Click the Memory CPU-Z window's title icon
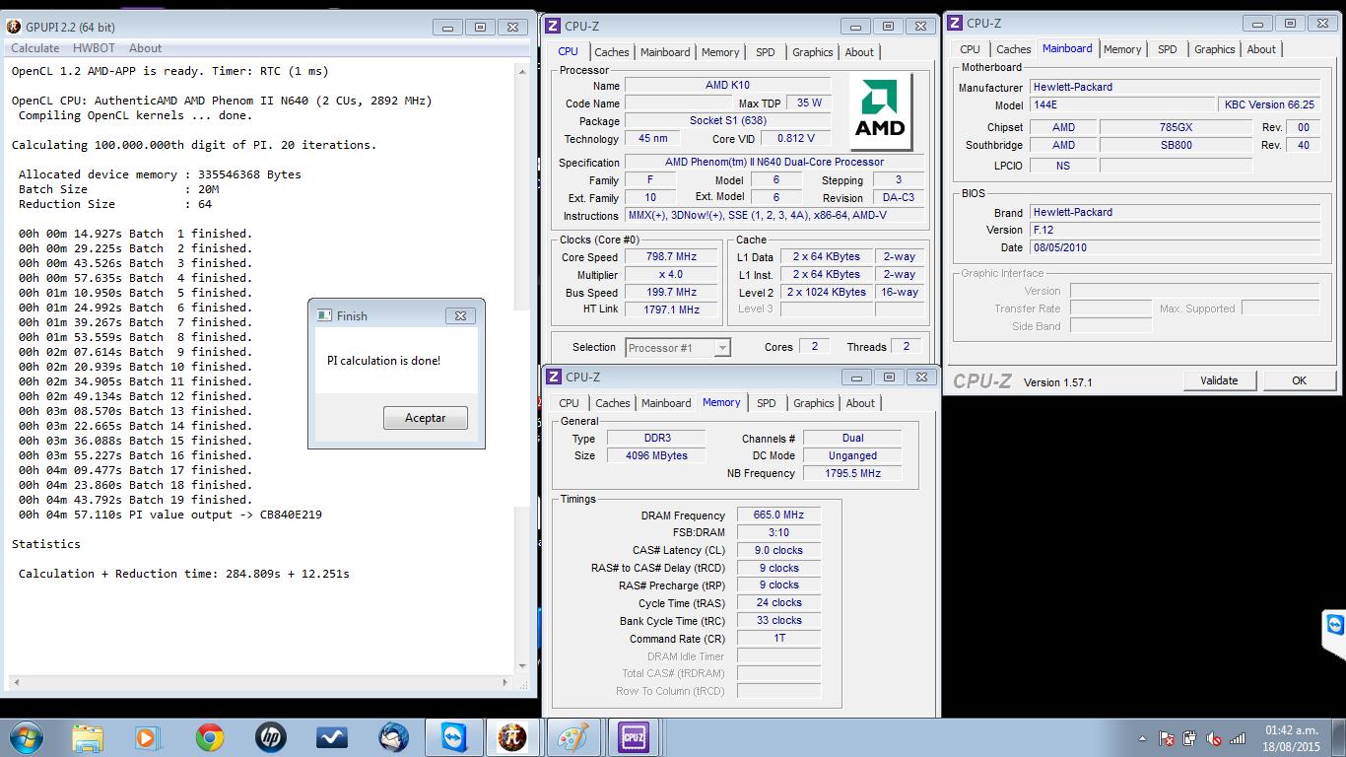The height and width of the screenshot is (757, 1346). click(x=554, y=377)
